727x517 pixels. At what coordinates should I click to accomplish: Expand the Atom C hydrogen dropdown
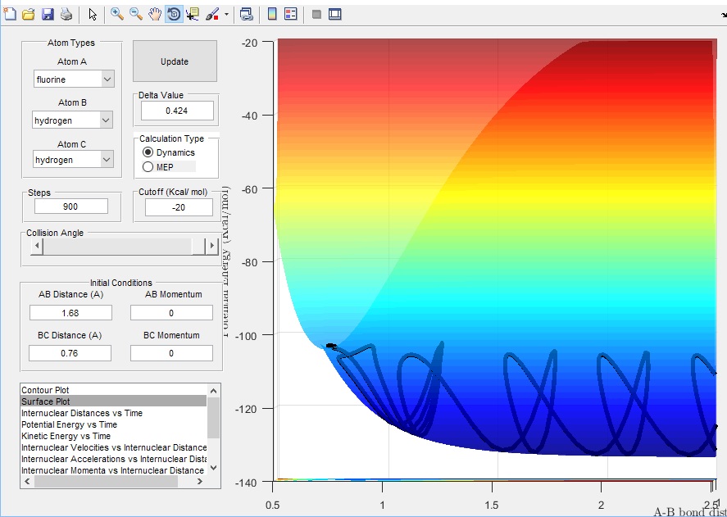click(107, 161)
